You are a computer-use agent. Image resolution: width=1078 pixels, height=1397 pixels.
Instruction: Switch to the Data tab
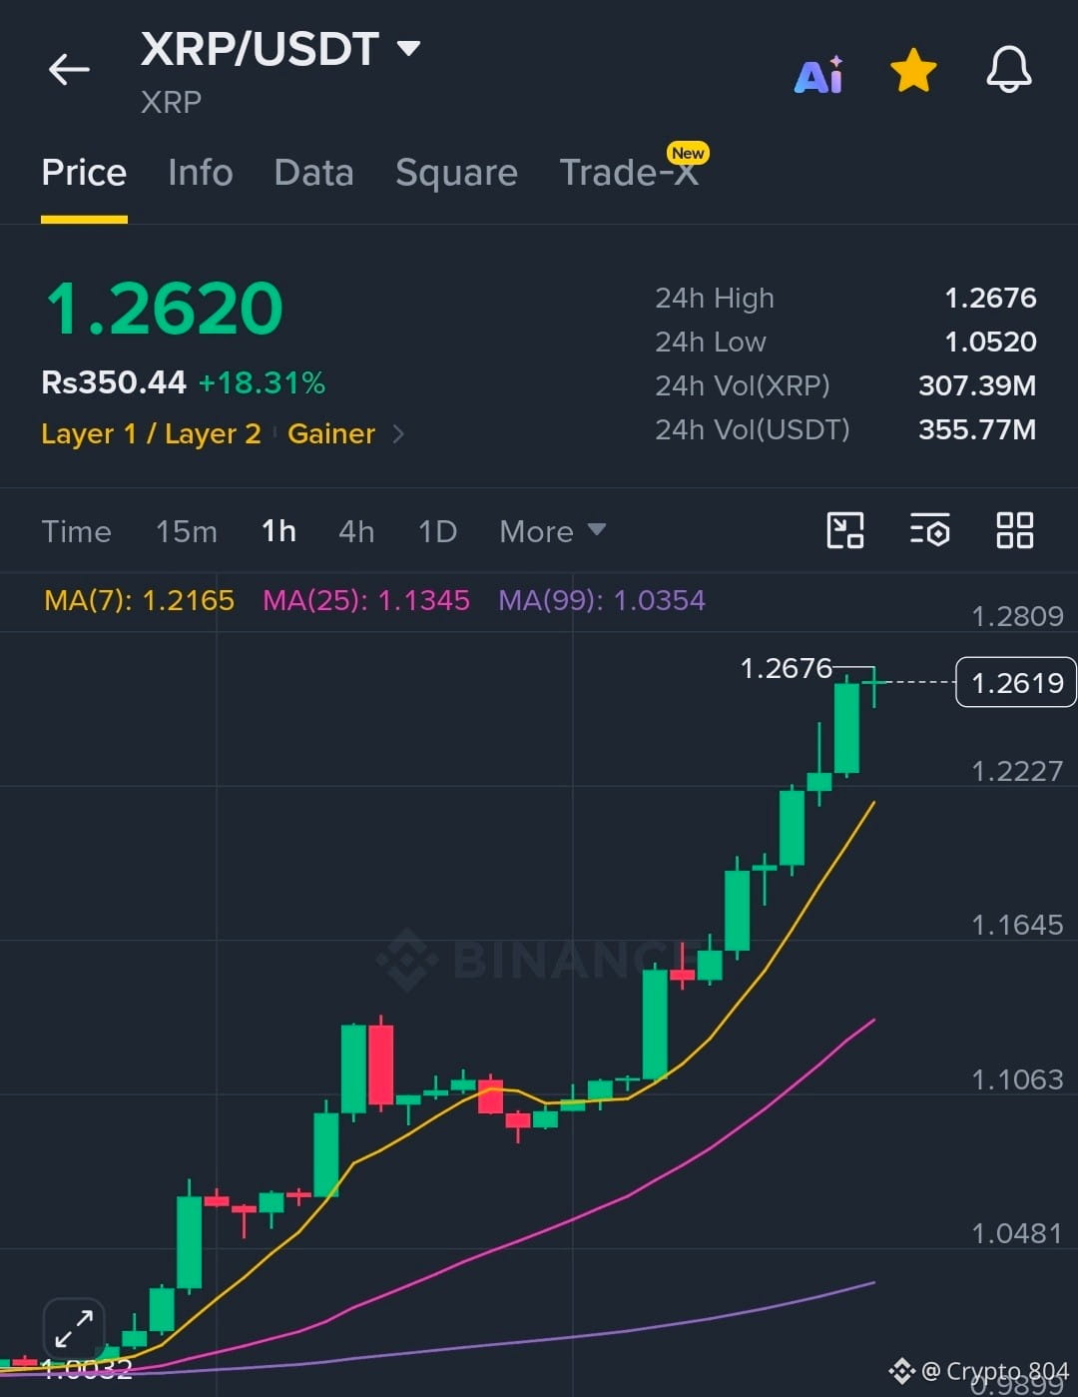313,173
